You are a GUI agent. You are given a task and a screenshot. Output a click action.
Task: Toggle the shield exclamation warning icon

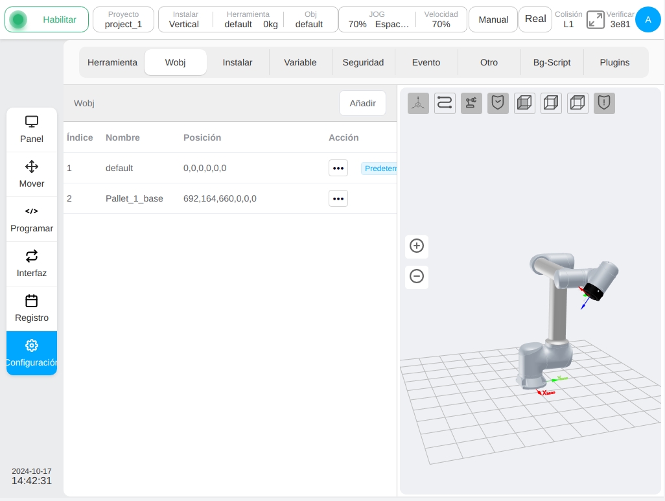click(x=604, y=103)
